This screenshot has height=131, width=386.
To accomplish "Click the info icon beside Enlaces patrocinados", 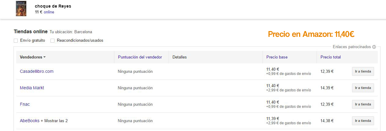I will pyautogui.click(x=374, y=47).
